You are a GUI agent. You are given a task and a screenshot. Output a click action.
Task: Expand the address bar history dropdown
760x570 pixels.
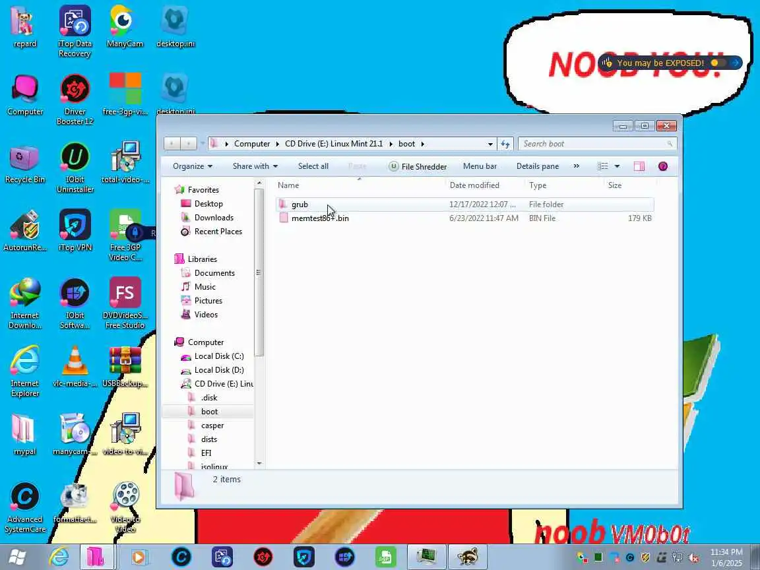tap(490, 144)
